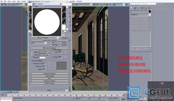Click the Undo arrow in main toolbar
Viewport: 174px width, 101px height.
pos(2,5)
